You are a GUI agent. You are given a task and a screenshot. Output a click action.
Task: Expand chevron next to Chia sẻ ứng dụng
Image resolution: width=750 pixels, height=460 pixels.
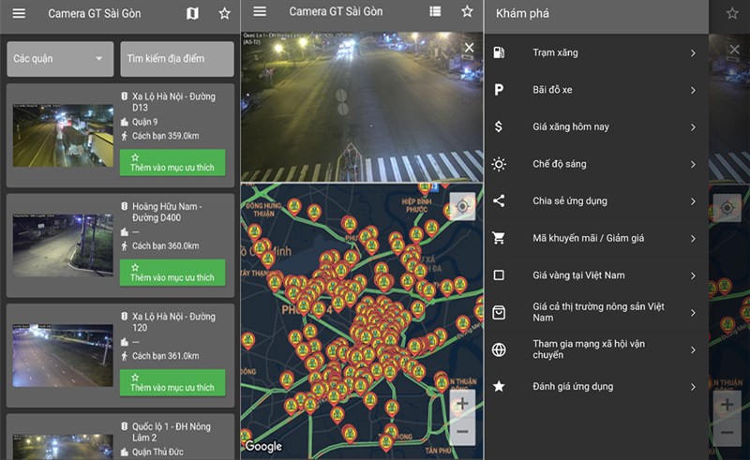693,201
